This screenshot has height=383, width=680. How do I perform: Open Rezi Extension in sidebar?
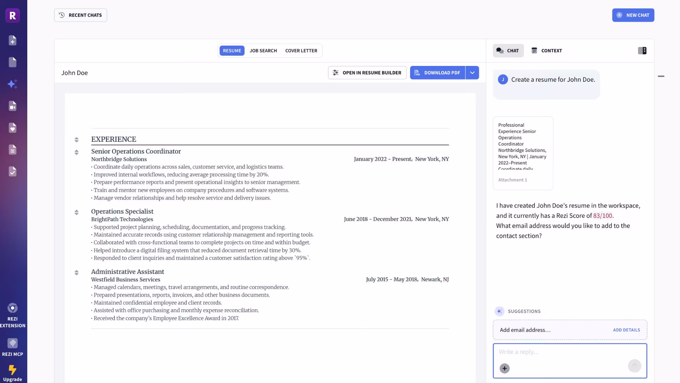[12, 316]
